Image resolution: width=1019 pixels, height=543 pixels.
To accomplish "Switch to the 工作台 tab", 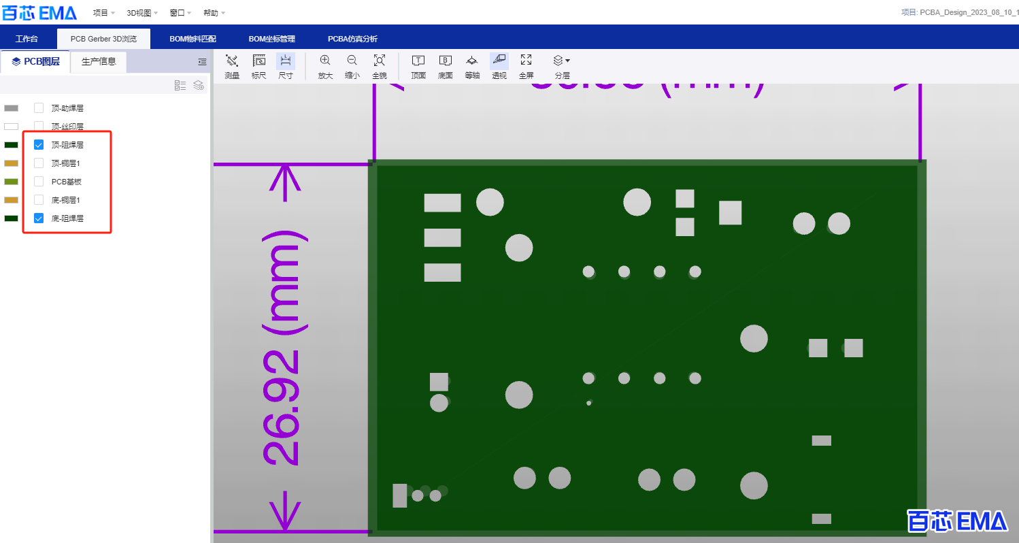I will [27, 39].
